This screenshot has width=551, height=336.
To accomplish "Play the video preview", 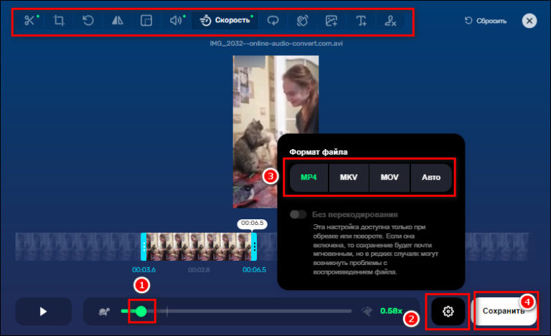I will 43,312.
